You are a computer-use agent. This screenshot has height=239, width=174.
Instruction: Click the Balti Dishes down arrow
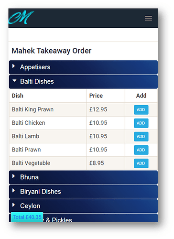[14, 81]
